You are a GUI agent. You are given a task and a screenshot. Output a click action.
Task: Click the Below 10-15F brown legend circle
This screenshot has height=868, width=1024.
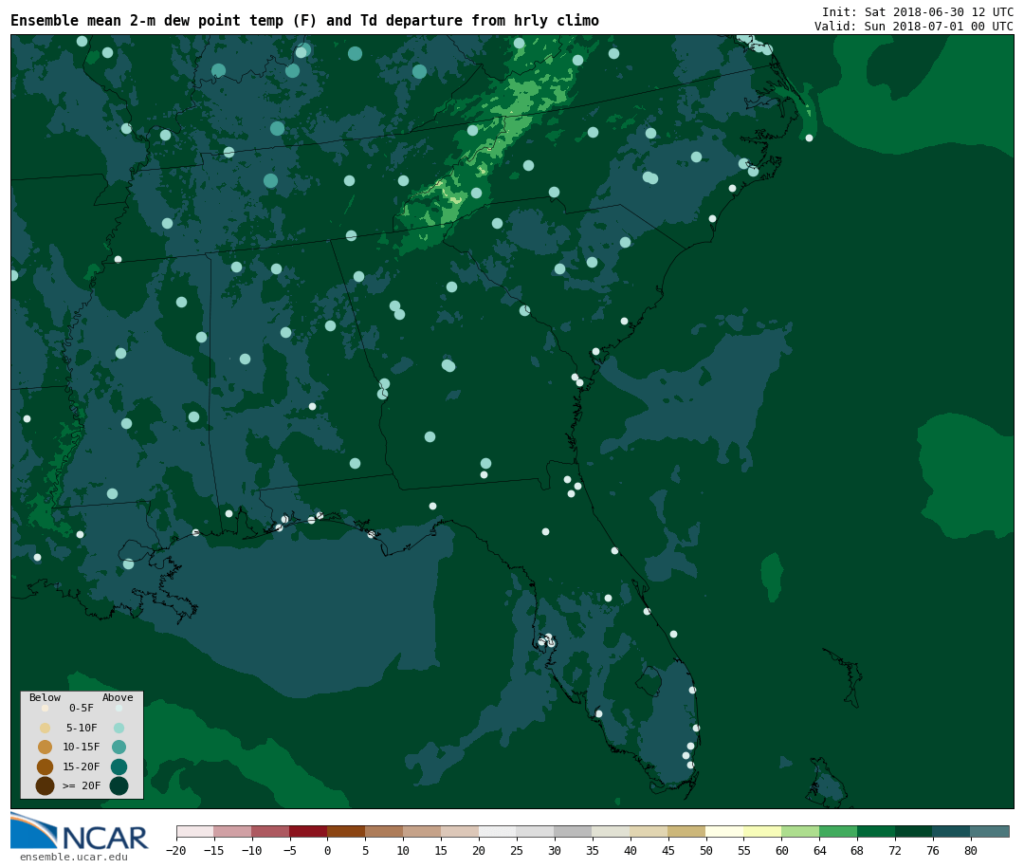(46, 747)
